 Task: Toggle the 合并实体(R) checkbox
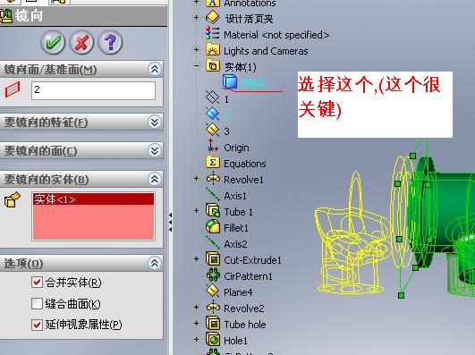click(x=37, y=283)
